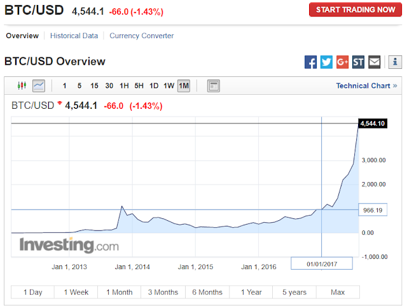The image size is (407, 308).
Task: Share chart on StockTwits
Action: coord(358,62)
